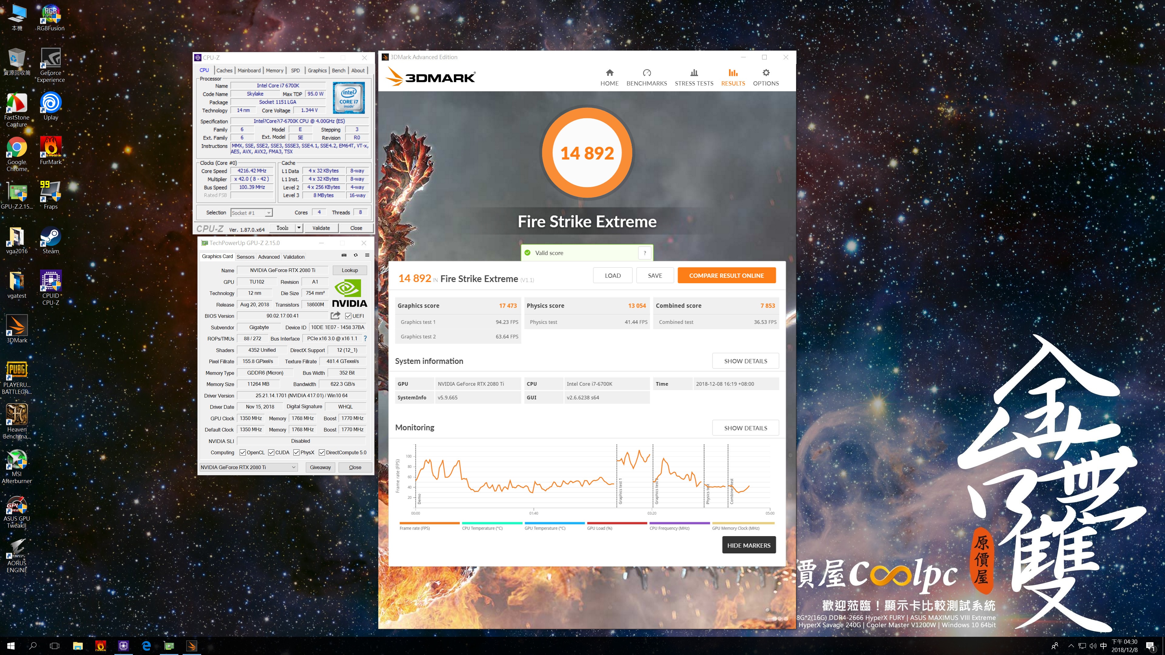
Task: Click the Lookup button in GPU-Z
Action: (349, 270)
